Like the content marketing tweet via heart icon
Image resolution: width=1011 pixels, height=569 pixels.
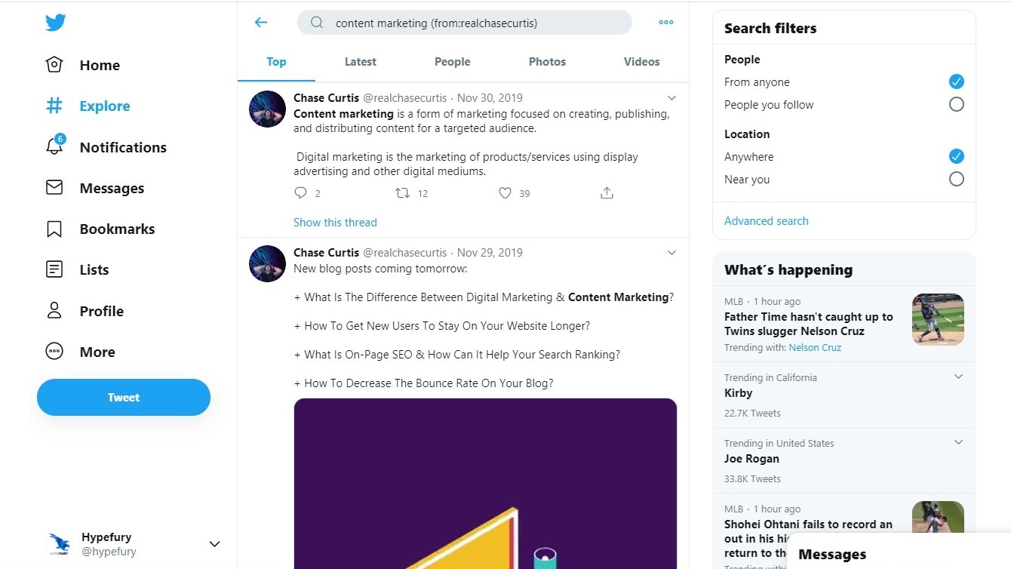[x=504, y=193]
